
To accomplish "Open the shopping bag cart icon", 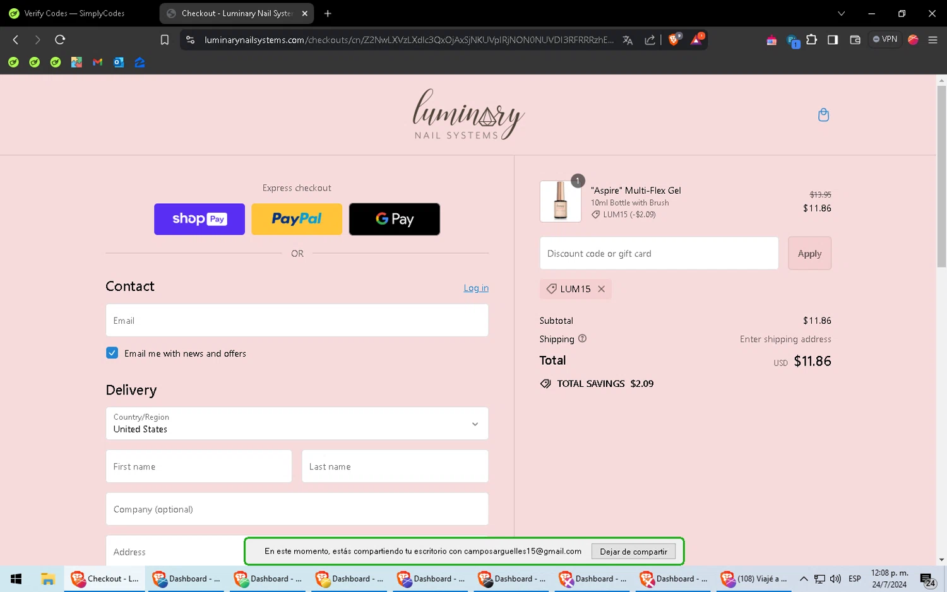I will tap(823, 115).
